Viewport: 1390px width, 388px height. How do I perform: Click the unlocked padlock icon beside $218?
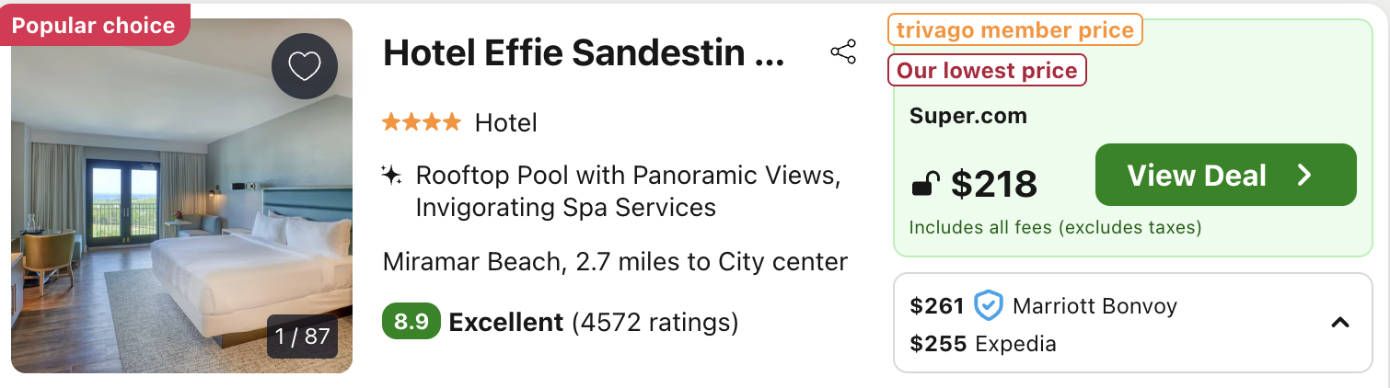(x=923, y=185)
